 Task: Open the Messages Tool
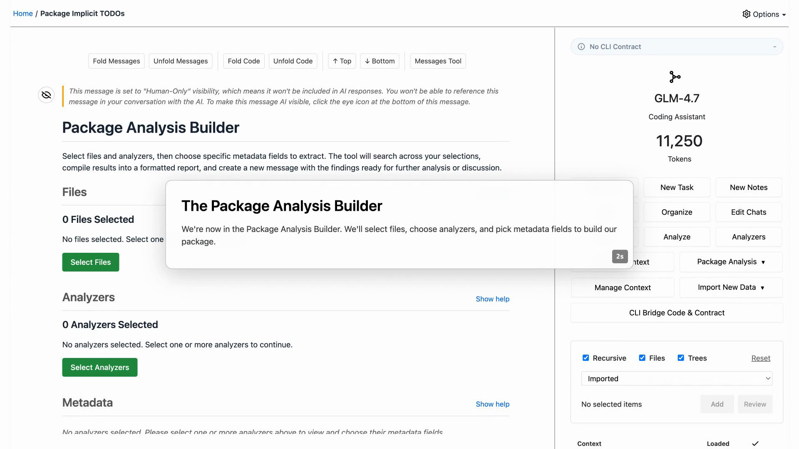pos(438,61)
